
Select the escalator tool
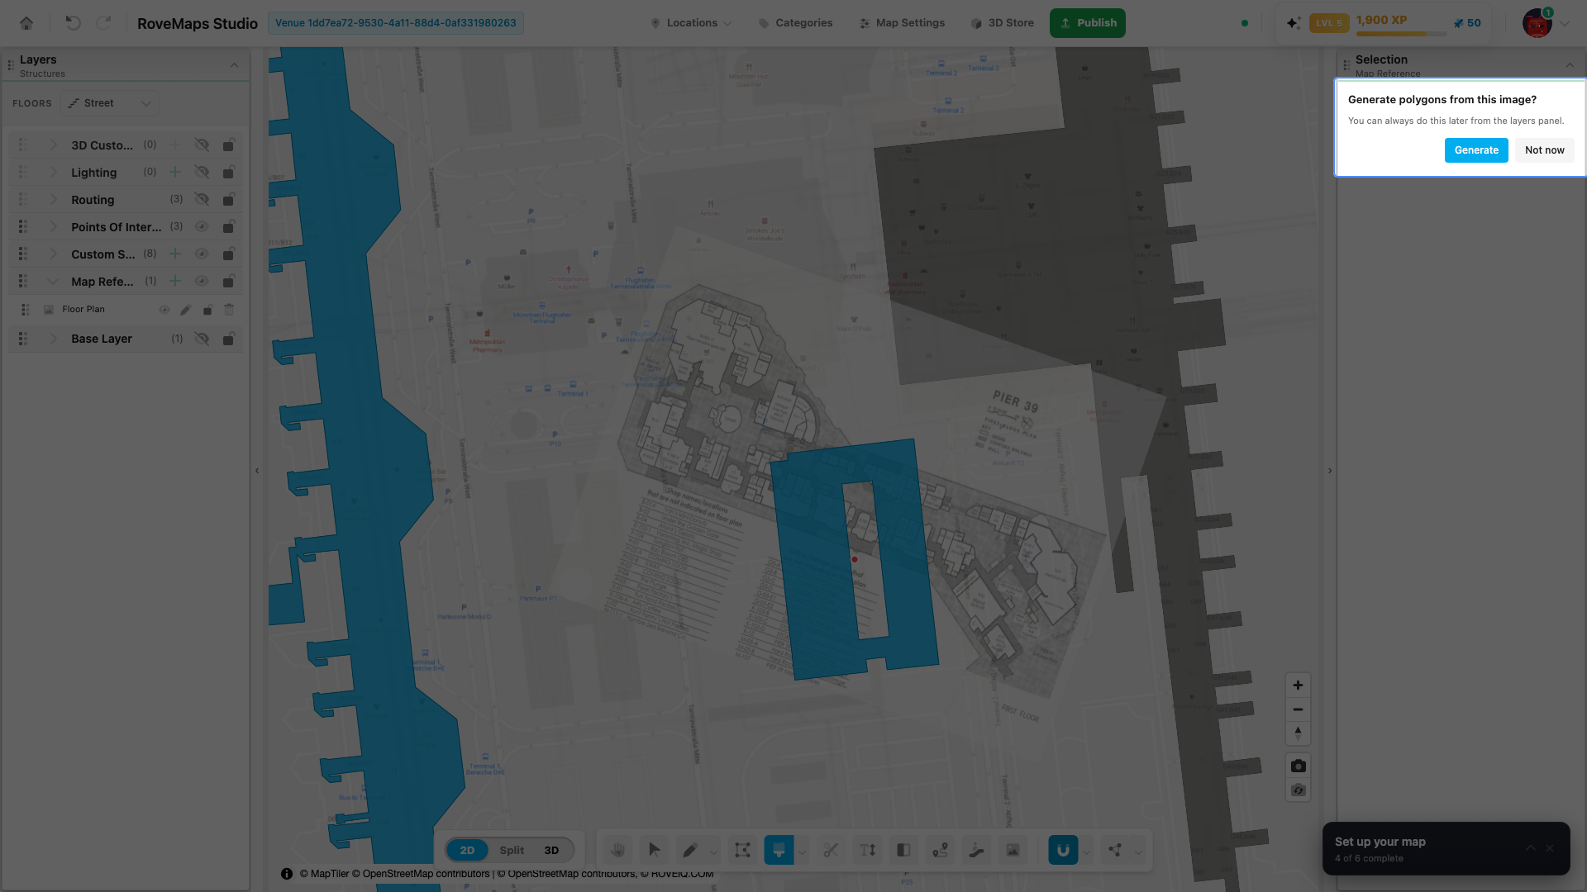pyautogui.click(x=976, y=850)
